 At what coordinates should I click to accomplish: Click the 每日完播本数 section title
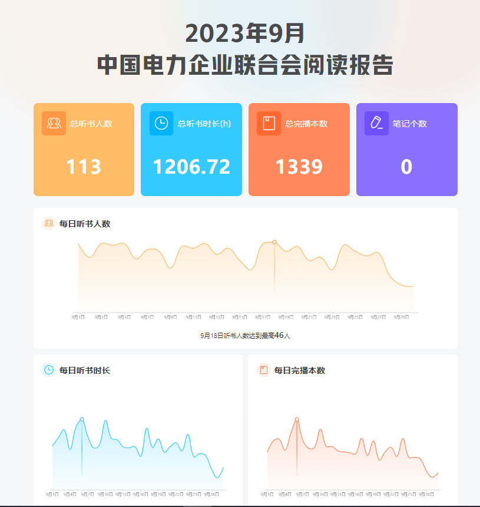click(x=300, y=370)
